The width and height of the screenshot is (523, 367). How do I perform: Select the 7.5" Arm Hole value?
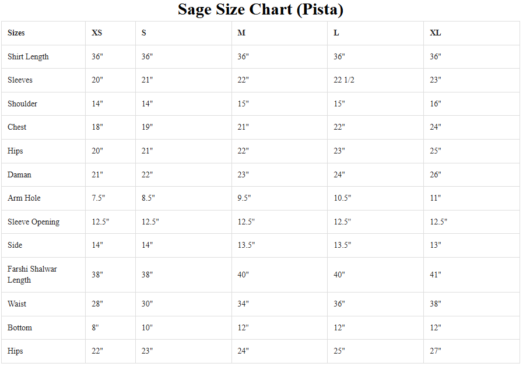tap(98, 198)
